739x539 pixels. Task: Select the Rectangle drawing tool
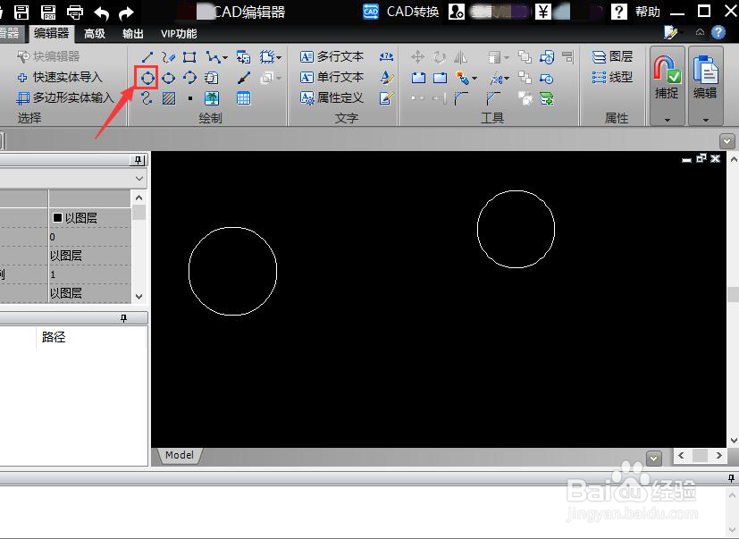(189, 57)
